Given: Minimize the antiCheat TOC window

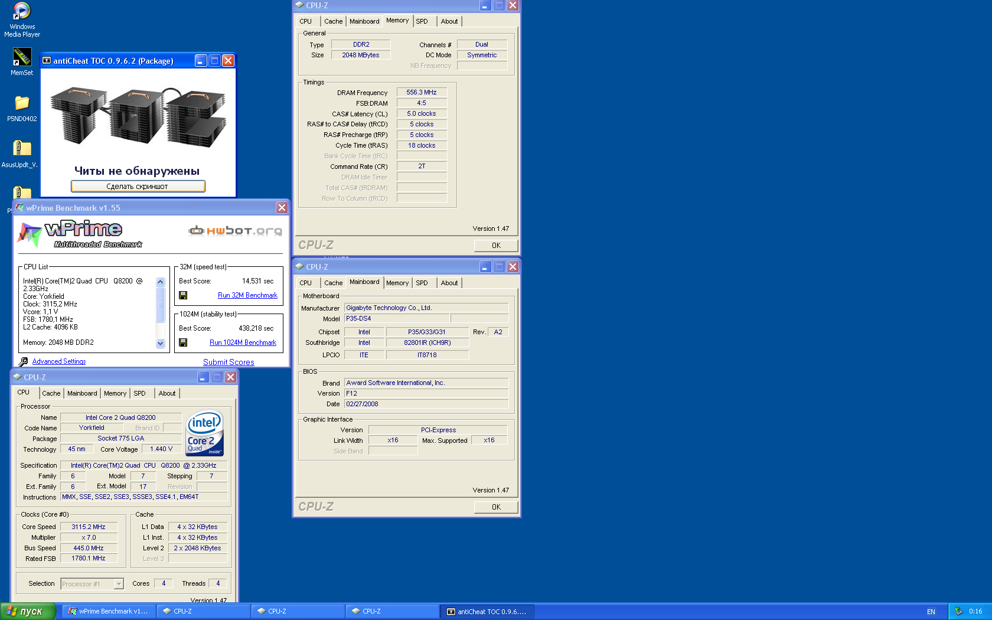Looking at the screenshot, I should [201, 61].
